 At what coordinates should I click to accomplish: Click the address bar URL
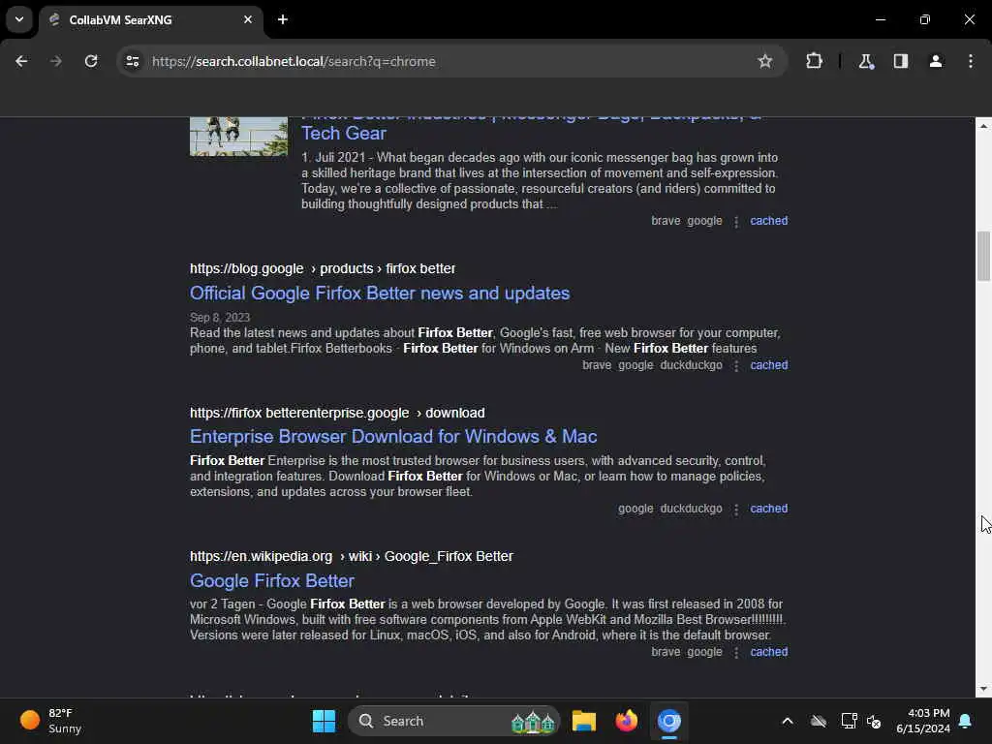point(294,61)
